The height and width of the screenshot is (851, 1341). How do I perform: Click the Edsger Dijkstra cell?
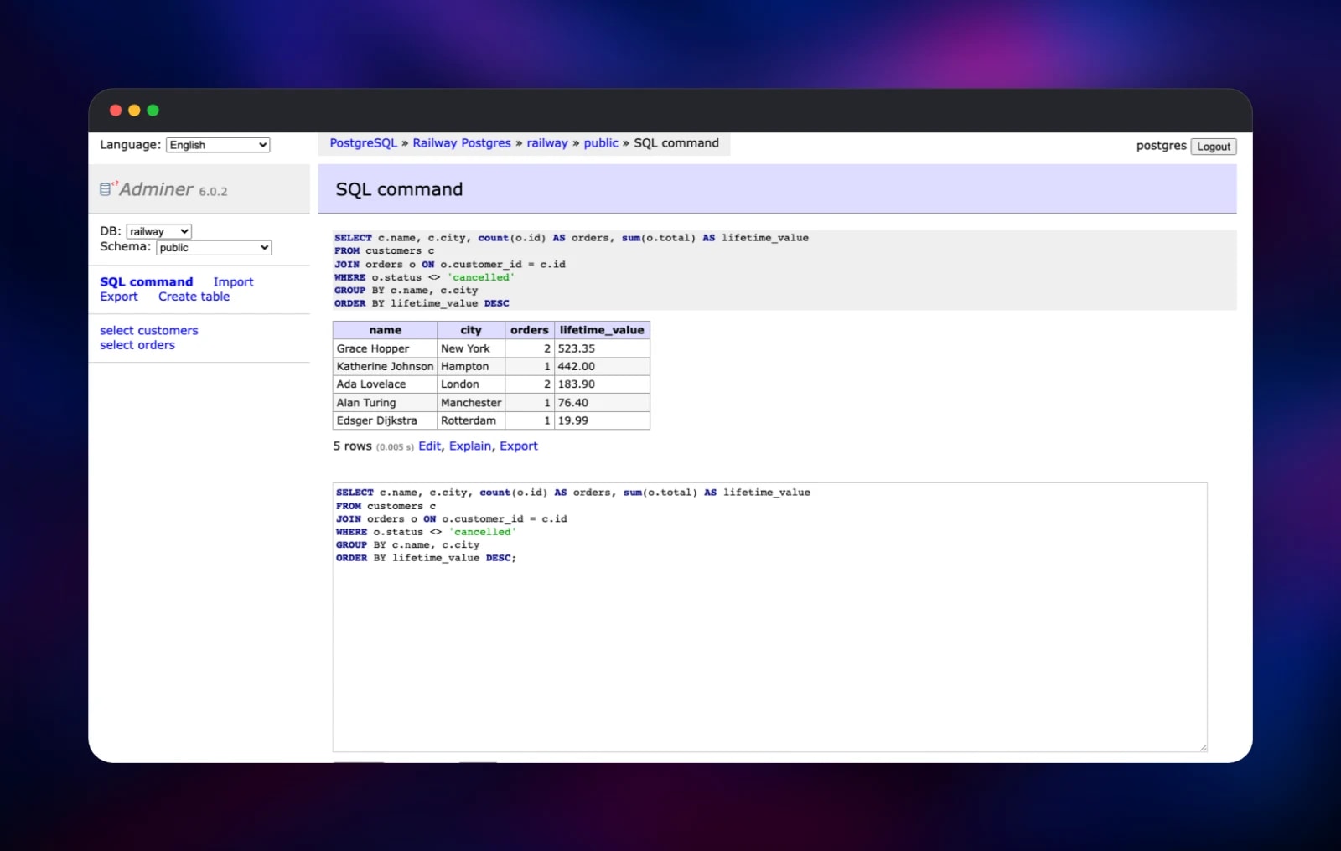(x=385, y=420)
